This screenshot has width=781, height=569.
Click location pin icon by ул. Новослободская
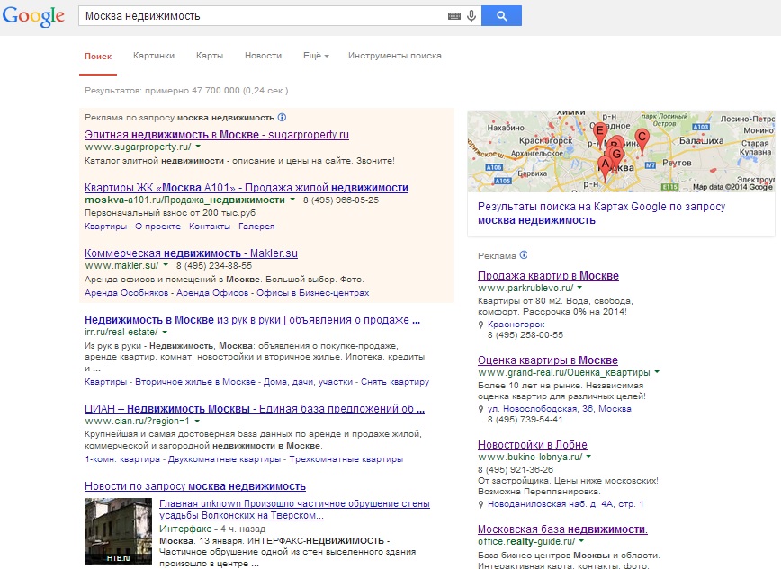(x=480, y=409)
